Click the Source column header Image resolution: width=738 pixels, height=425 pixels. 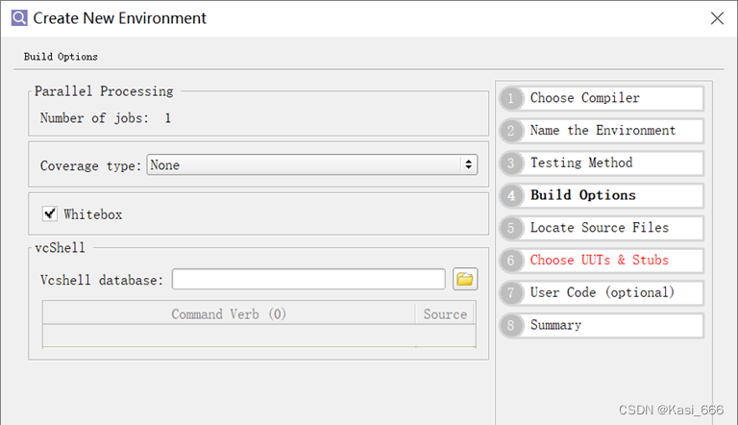(x=445, y=314)
